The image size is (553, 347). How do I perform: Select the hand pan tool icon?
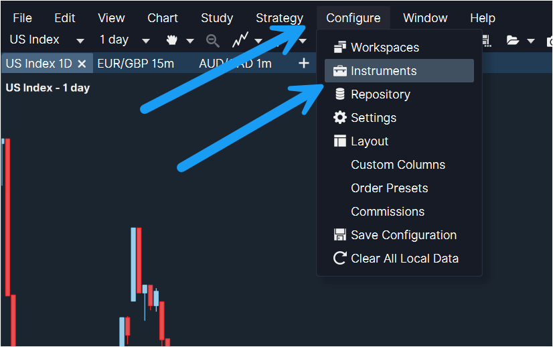point(172,40)
